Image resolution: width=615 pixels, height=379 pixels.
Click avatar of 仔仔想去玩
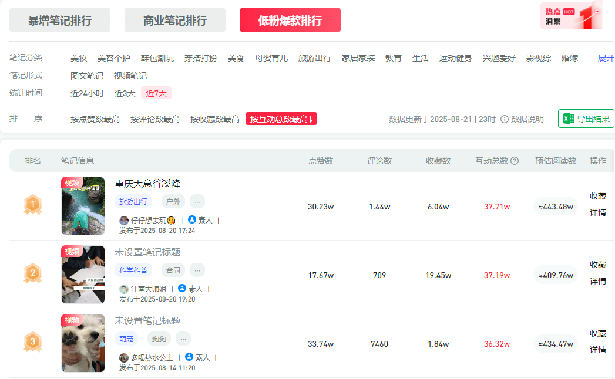coord(124,221)
